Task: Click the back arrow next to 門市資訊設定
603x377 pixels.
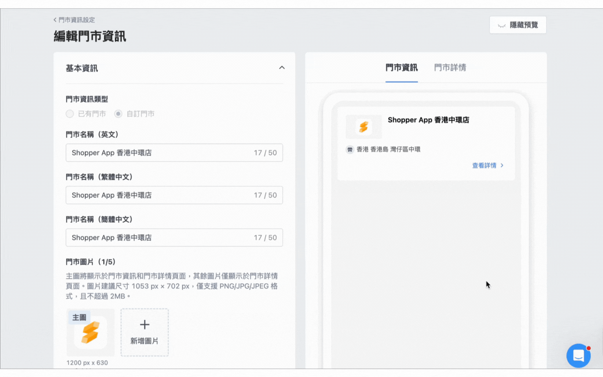Action: (55, 20)
